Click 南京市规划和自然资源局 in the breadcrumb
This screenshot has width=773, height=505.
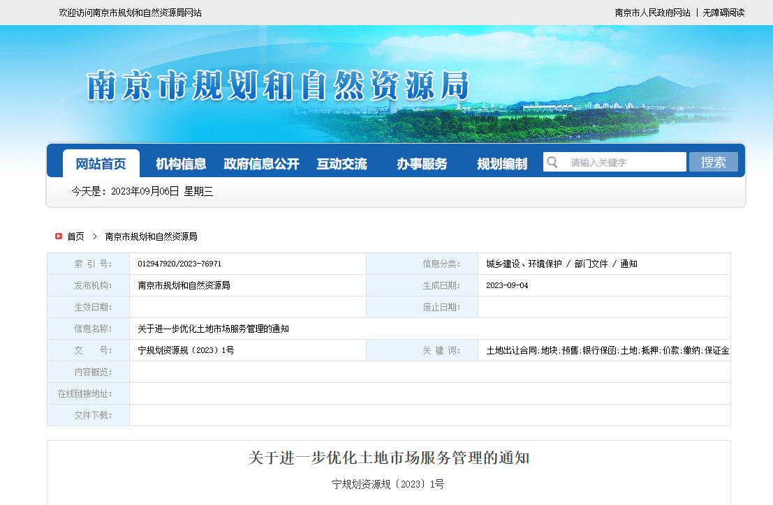[151, 236]
